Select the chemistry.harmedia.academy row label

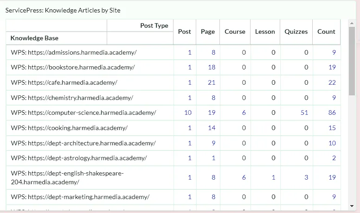click(72, 98)
